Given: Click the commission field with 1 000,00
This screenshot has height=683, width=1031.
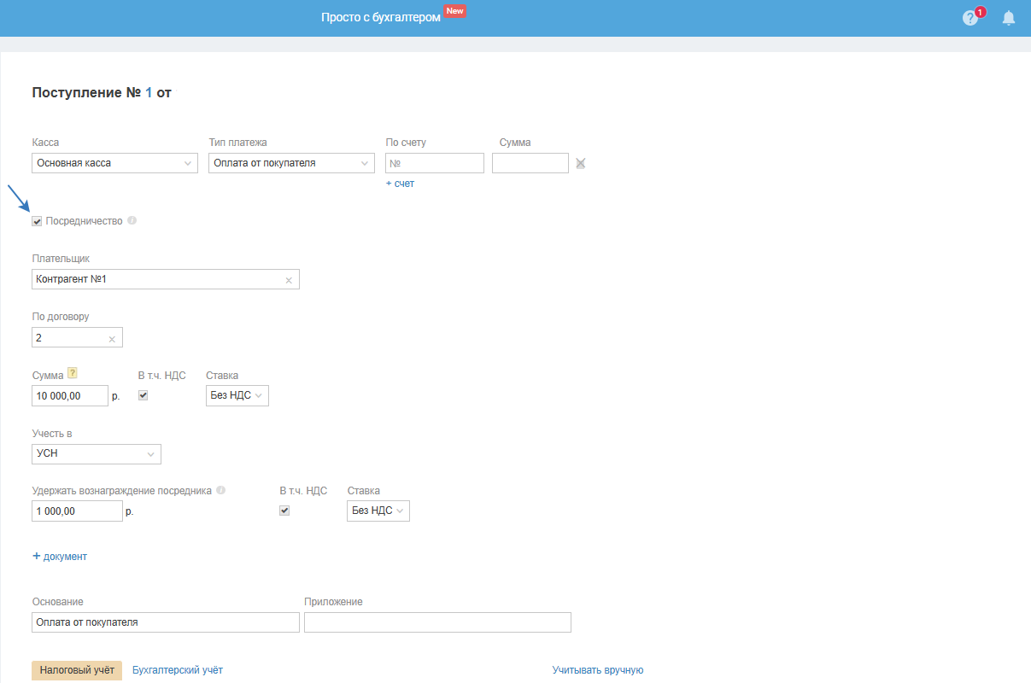Looking at the screenshot, I should [77, 511].
